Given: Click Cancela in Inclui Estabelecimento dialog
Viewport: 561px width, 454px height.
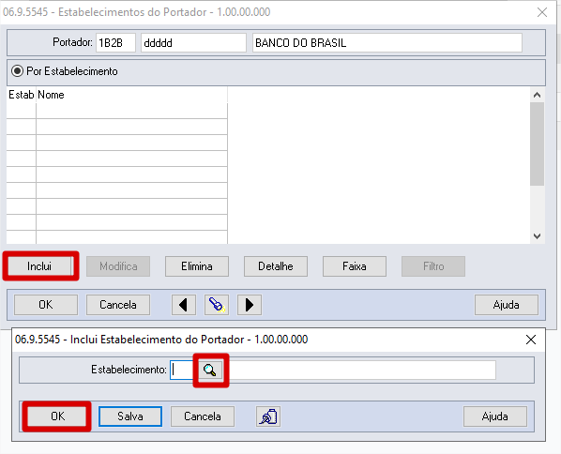Looking at the screenshot, I should coord(203,416).
